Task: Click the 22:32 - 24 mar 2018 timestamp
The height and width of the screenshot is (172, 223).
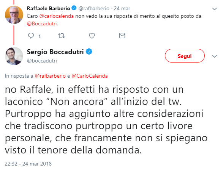Action: click(28, 164)
